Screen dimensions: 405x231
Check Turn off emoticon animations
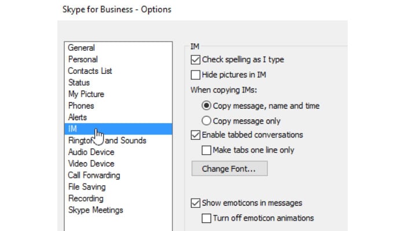pyautogui.click(x=207, y=218)
